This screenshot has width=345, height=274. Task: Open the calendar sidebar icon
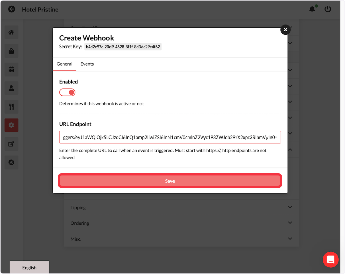coord(11,69)
